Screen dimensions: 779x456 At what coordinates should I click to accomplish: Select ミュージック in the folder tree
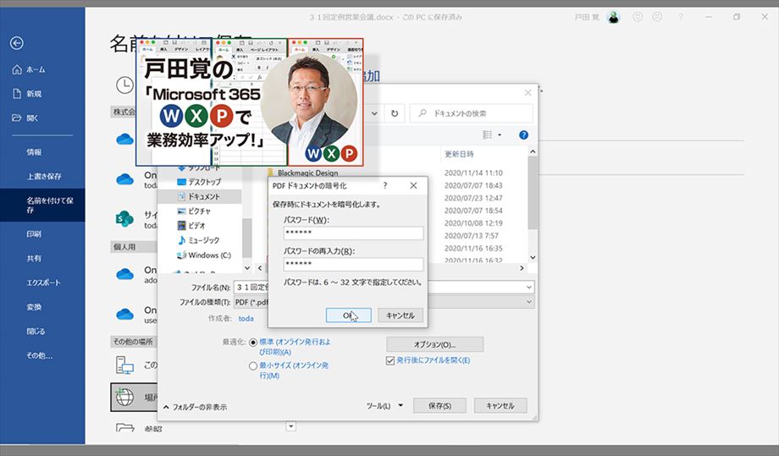point(199,240)
